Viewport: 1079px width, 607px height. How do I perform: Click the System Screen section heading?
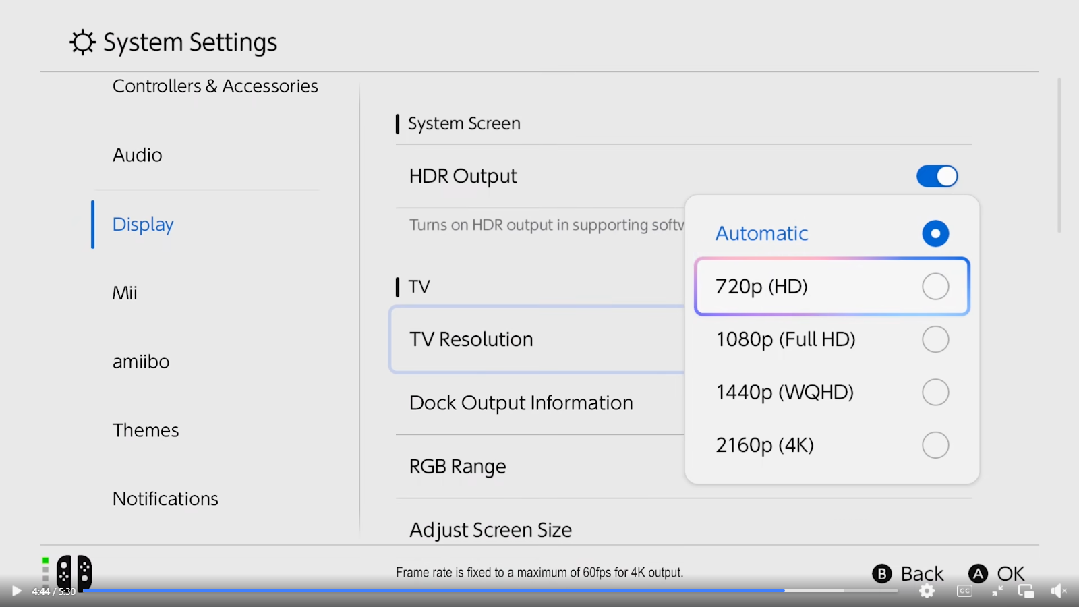click(x=464, y=123)
